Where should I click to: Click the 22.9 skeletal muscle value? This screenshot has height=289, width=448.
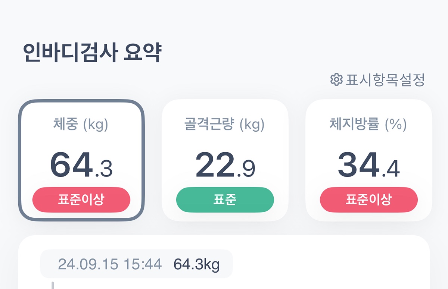tap(225, 165)
